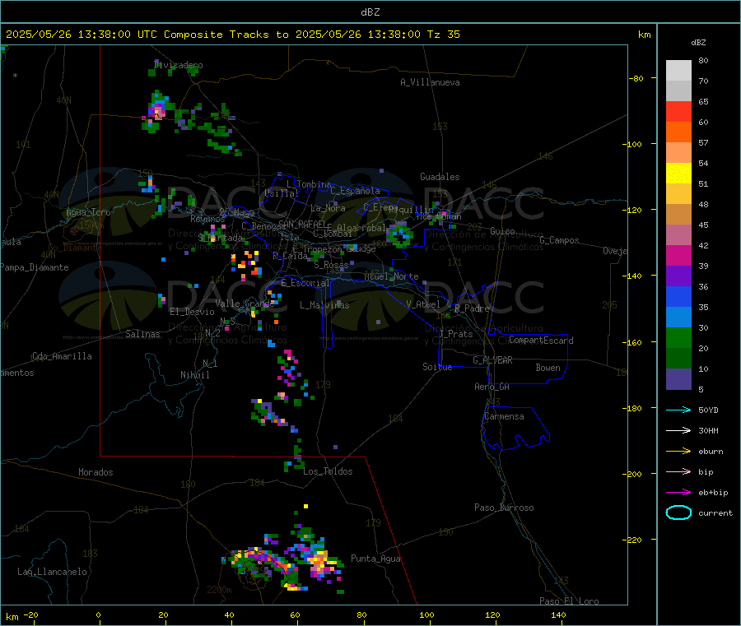Click the Carmensa map label
This screenshot has height=626, width=741.
tap(504, 416)
